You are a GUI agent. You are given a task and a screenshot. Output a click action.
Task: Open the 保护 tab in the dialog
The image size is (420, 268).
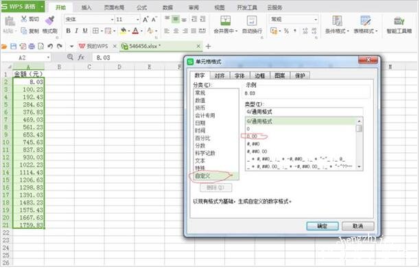300,75
